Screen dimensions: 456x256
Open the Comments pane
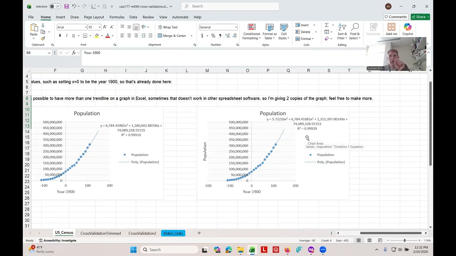click(395, 17)
